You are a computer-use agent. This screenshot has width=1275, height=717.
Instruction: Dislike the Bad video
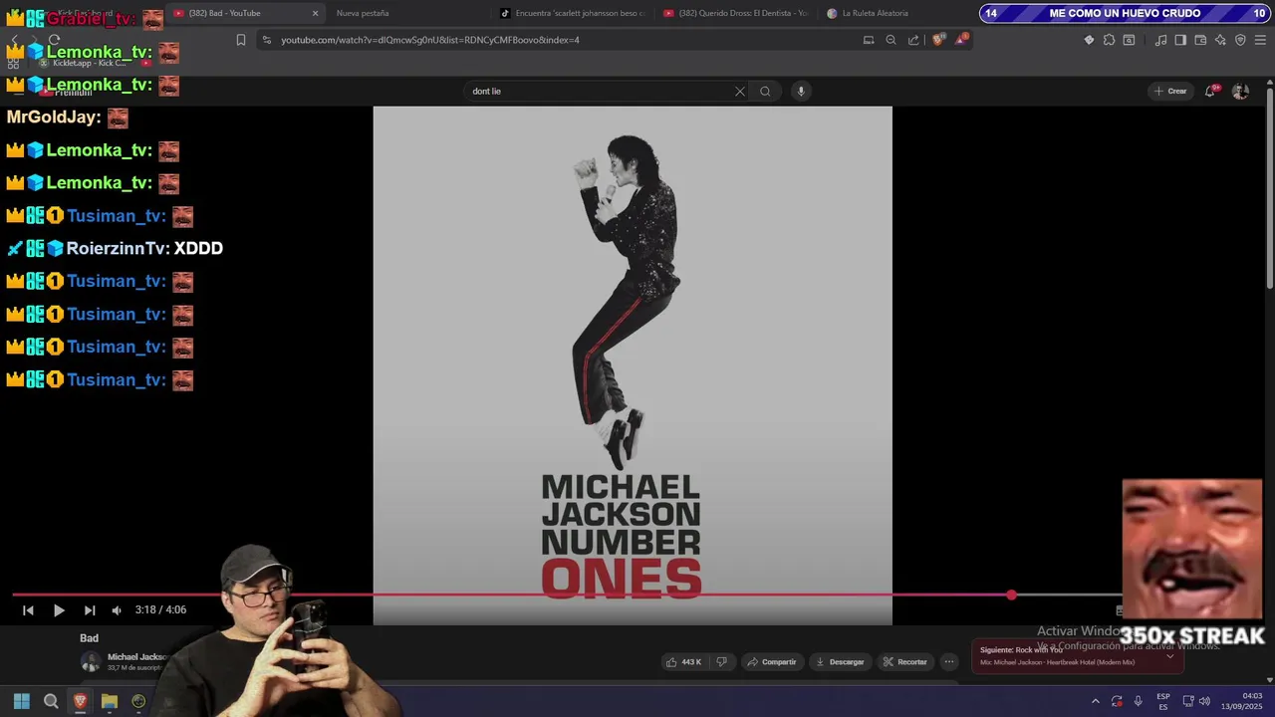tap(722, 662)
